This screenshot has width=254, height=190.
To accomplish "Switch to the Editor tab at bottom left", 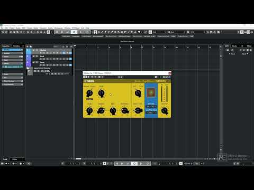I will pos(15,159).
